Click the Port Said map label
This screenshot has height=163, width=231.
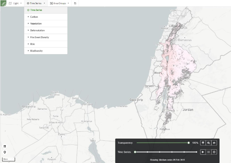(x=87, y=104)
